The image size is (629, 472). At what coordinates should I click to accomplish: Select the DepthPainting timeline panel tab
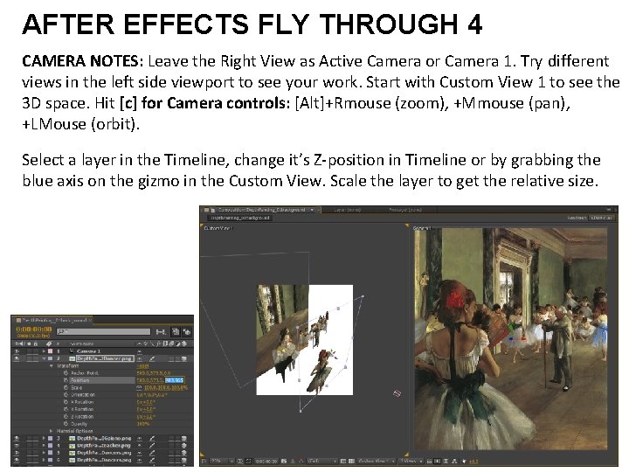(x=54, y=320)
